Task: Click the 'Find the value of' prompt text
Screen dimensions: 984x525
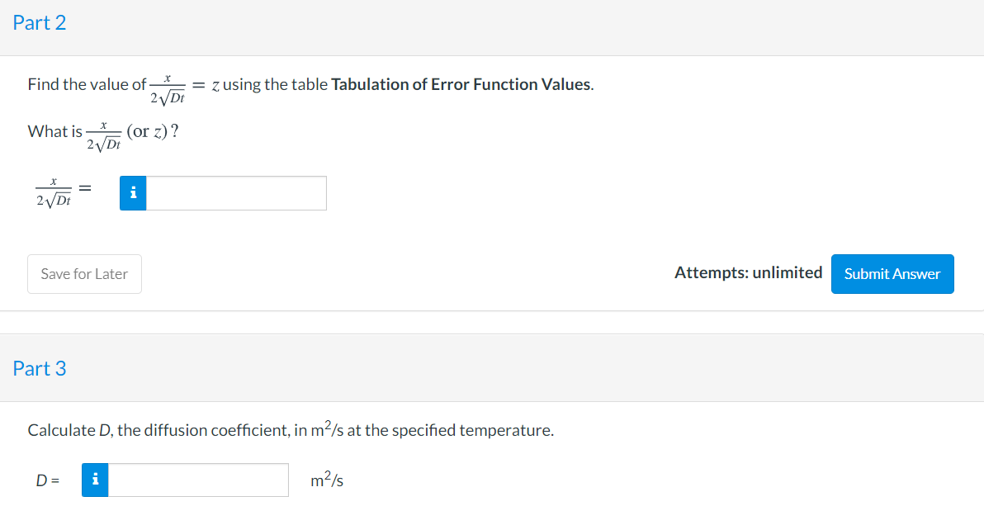Action: [86, 84]
